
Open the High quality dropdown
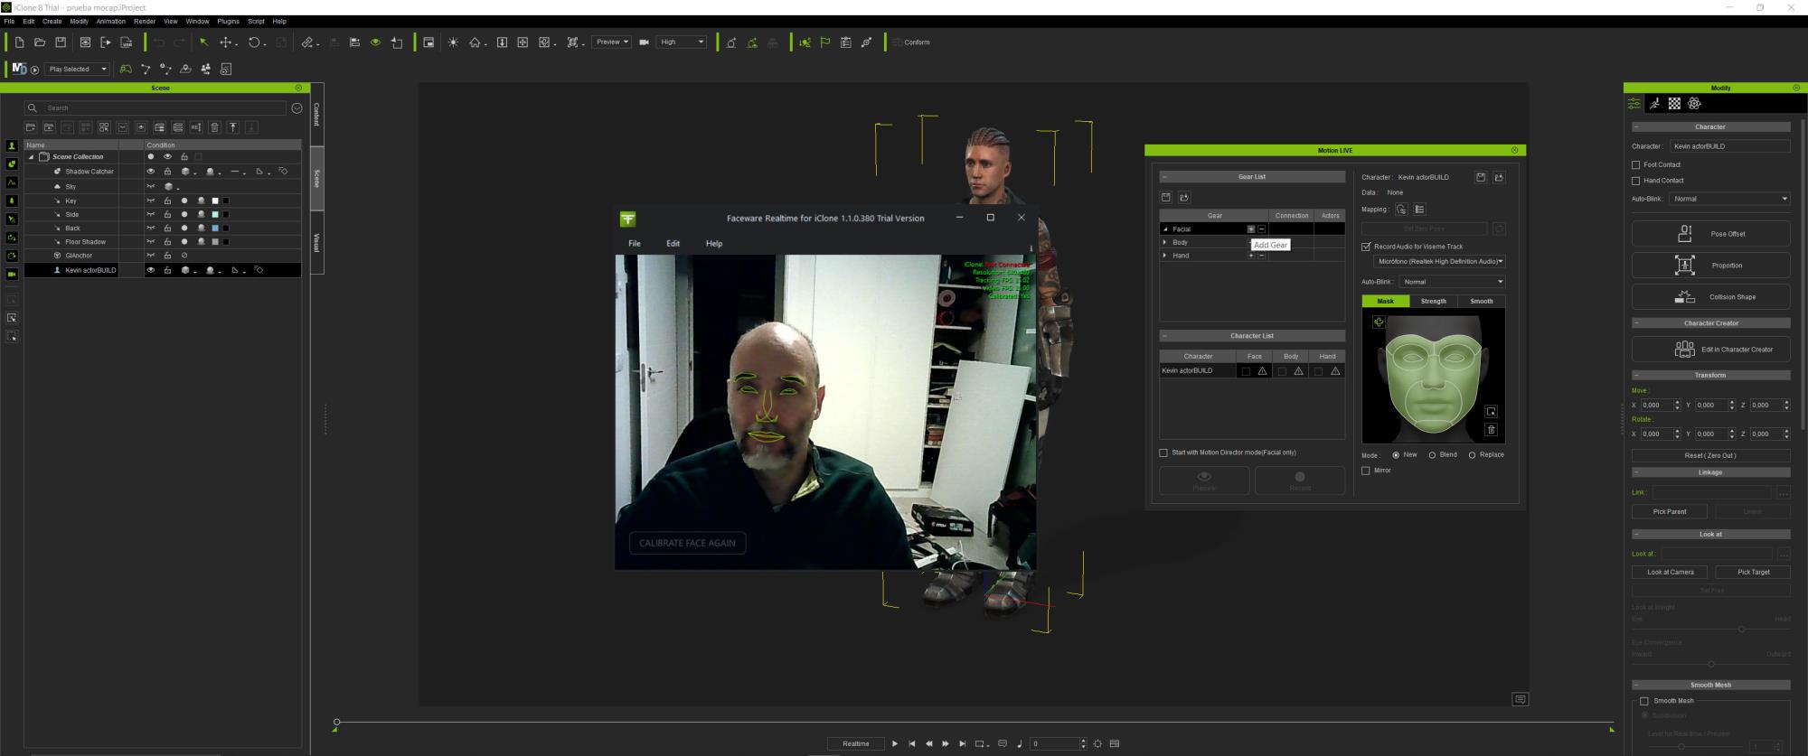681,42
